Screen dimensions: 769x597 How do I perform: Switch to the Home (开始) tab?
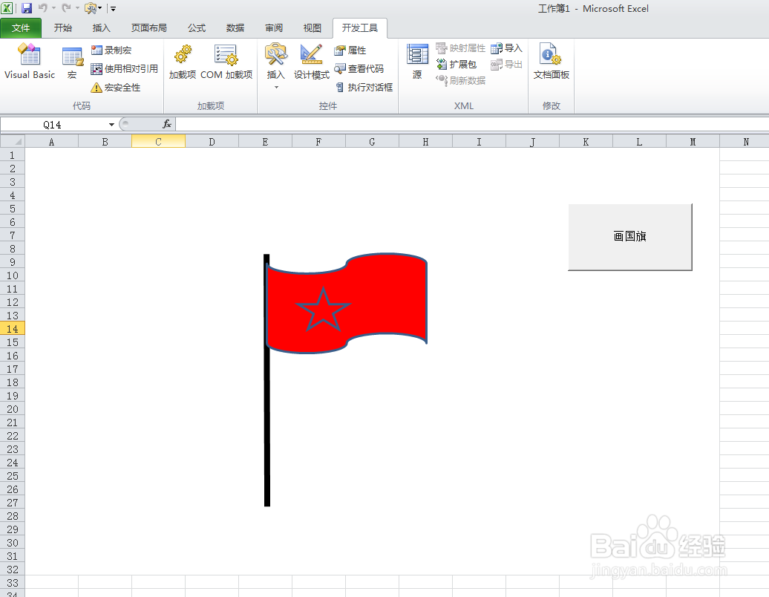(x=63, y=28)
